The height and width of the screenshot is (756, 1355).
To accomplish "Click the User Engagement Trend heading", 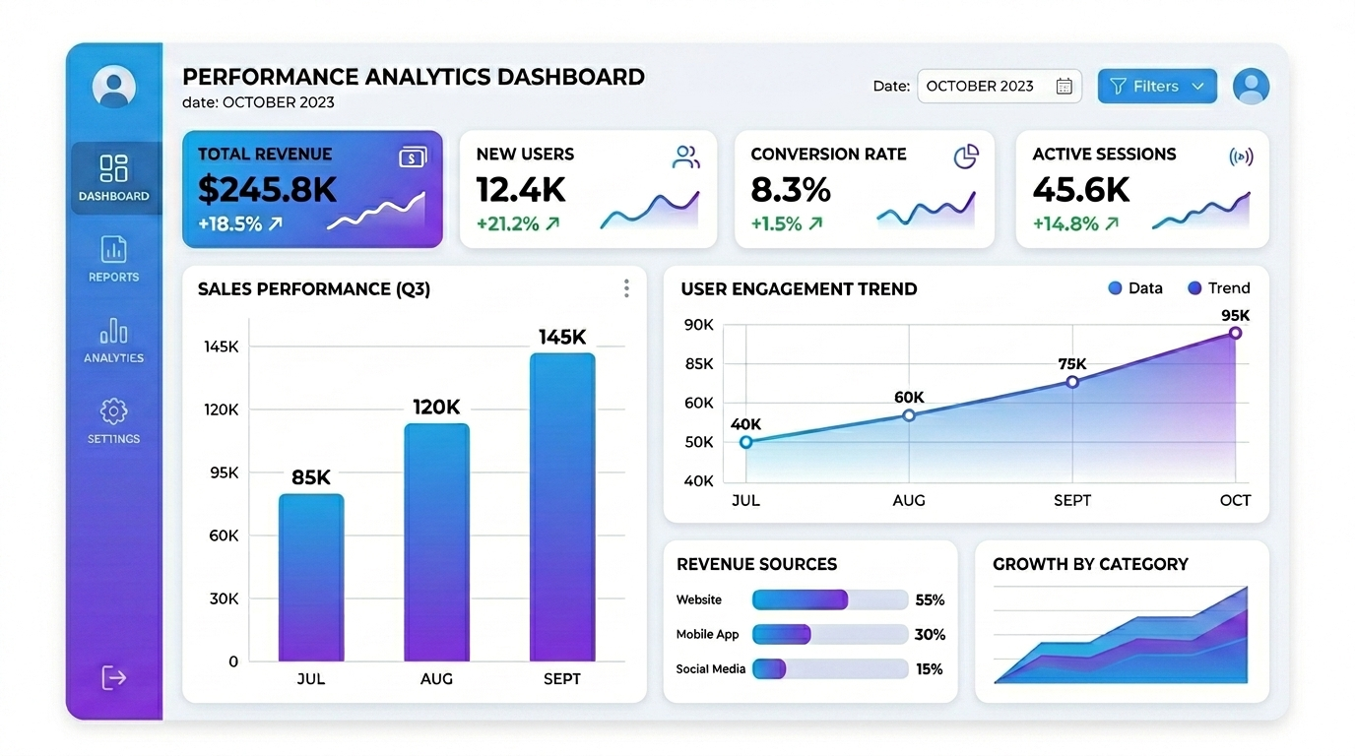I will click(x=799, y=288).
